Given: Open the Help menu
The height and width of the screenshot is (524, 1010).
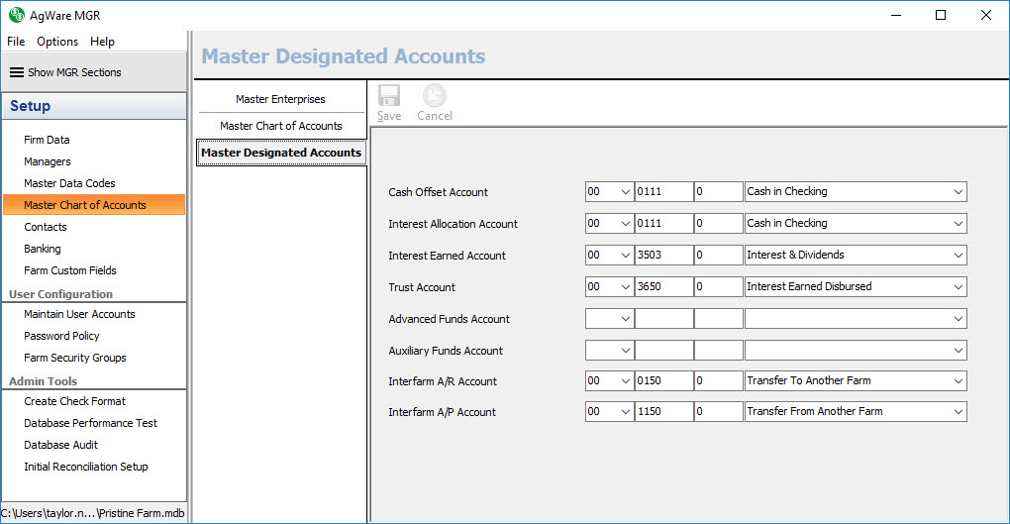Looking at the screenshot, I should 102,42.
